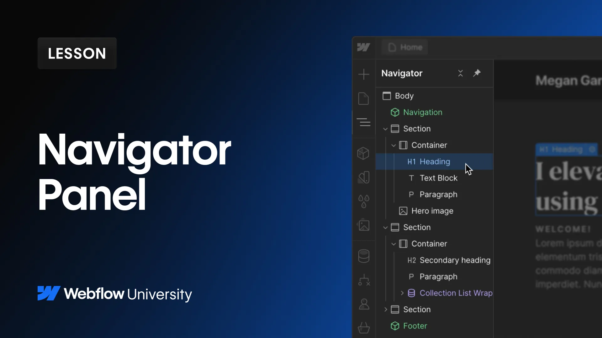Pin the Navigator panel
602x338 pixels.
tap(477, 73)
